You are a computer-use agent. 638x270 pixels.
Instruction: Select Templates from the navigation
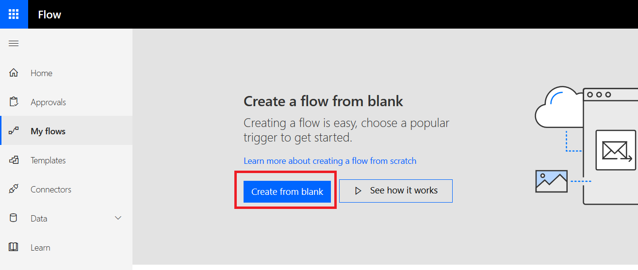click(48, 160)
